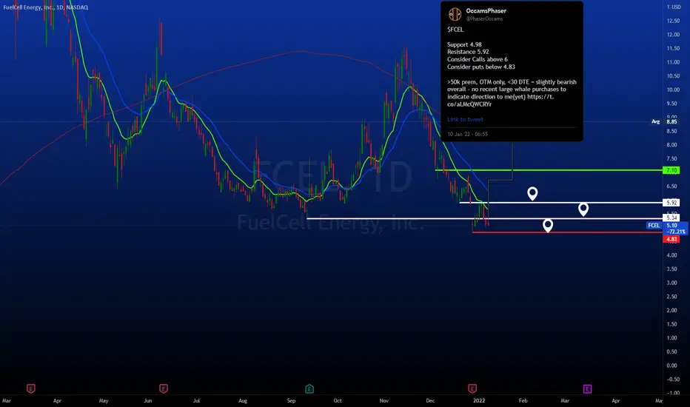The height and width of the screenshot is (407, 690).
Task: Click the 'Dec' label on the time axis
Action: point(430,401)
